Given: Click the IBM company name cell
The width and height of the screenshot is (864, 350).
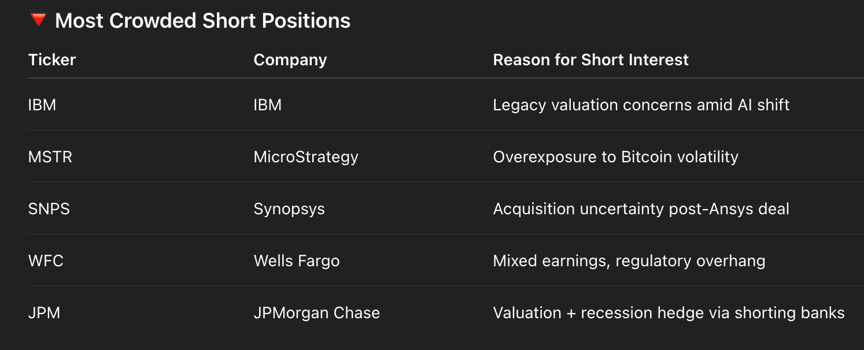Looking at the screenshot, I should pos(268,105).
